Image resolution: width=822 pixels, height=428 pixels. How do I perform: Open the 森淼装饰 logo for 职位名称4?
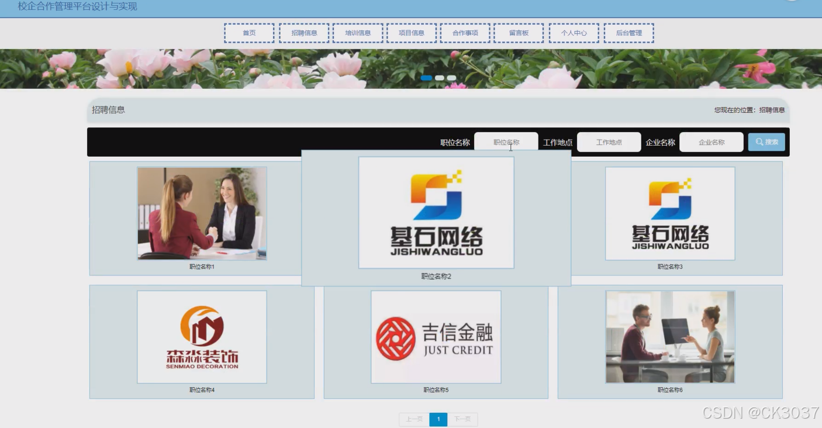coord(202,336)
